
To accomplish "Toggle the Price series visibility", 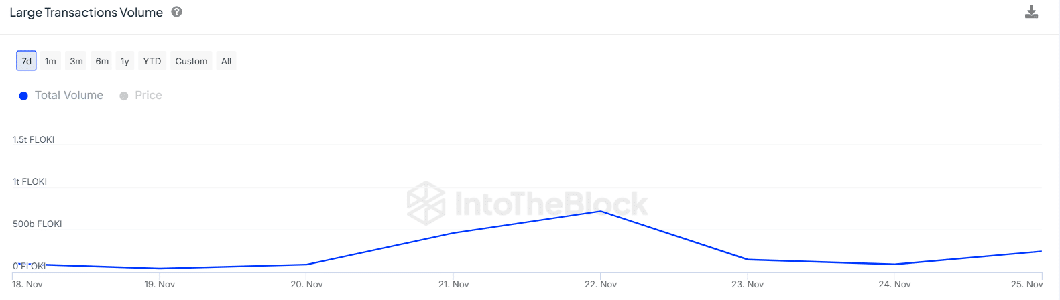I will 148,95.
